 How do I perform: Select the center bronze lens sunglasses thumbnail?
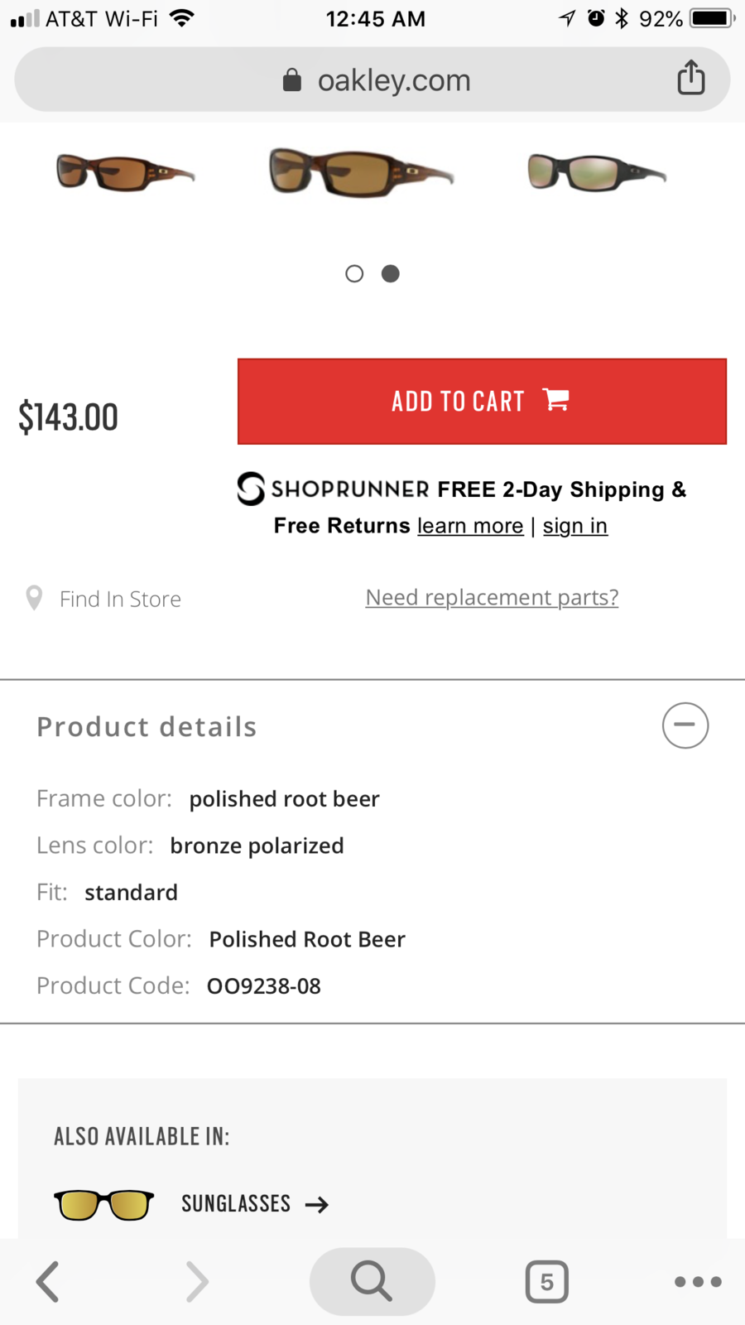361,172
